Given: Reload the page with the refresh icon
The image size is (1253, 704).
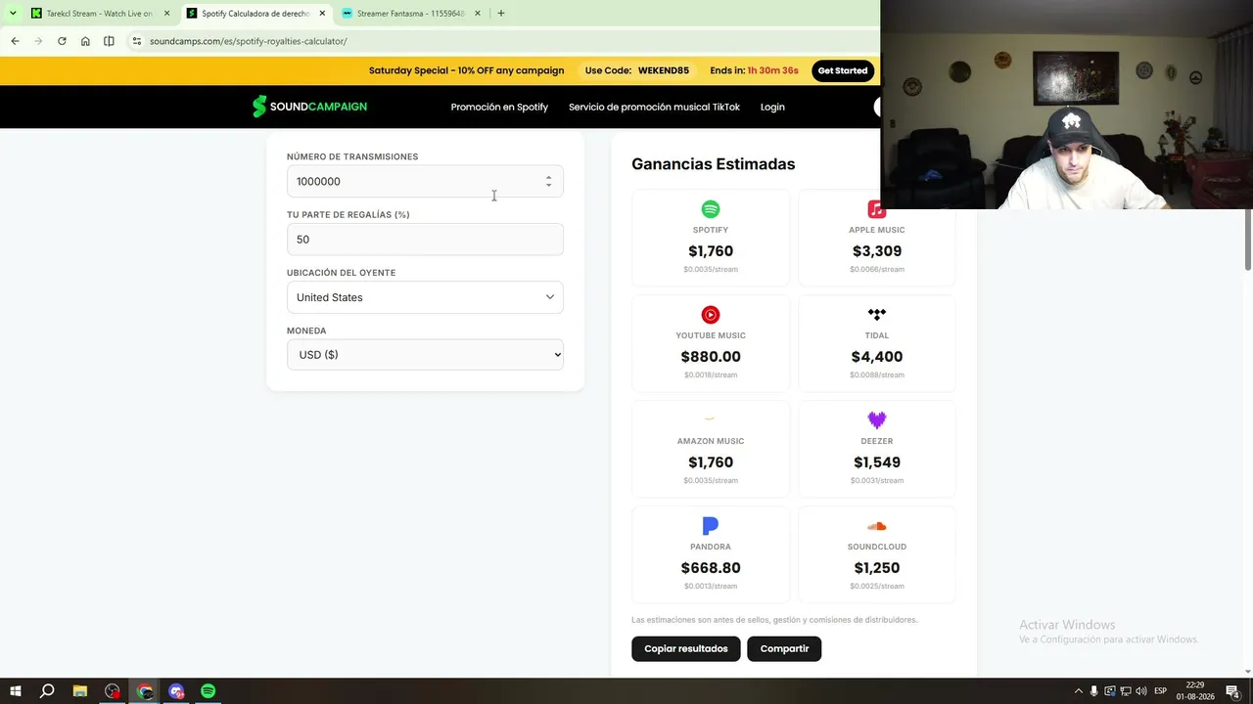Looking at the screenshot, I should [62, 41].
